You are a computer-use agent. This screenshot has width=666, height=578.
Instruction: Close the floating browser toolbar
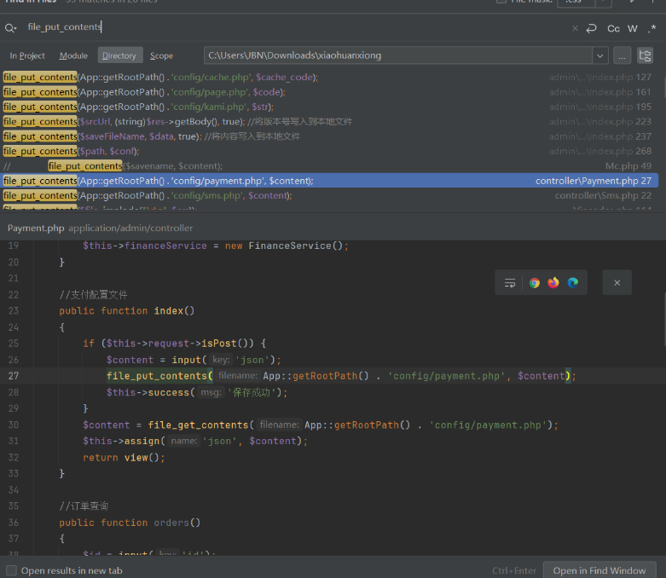[x=617, y=283]
